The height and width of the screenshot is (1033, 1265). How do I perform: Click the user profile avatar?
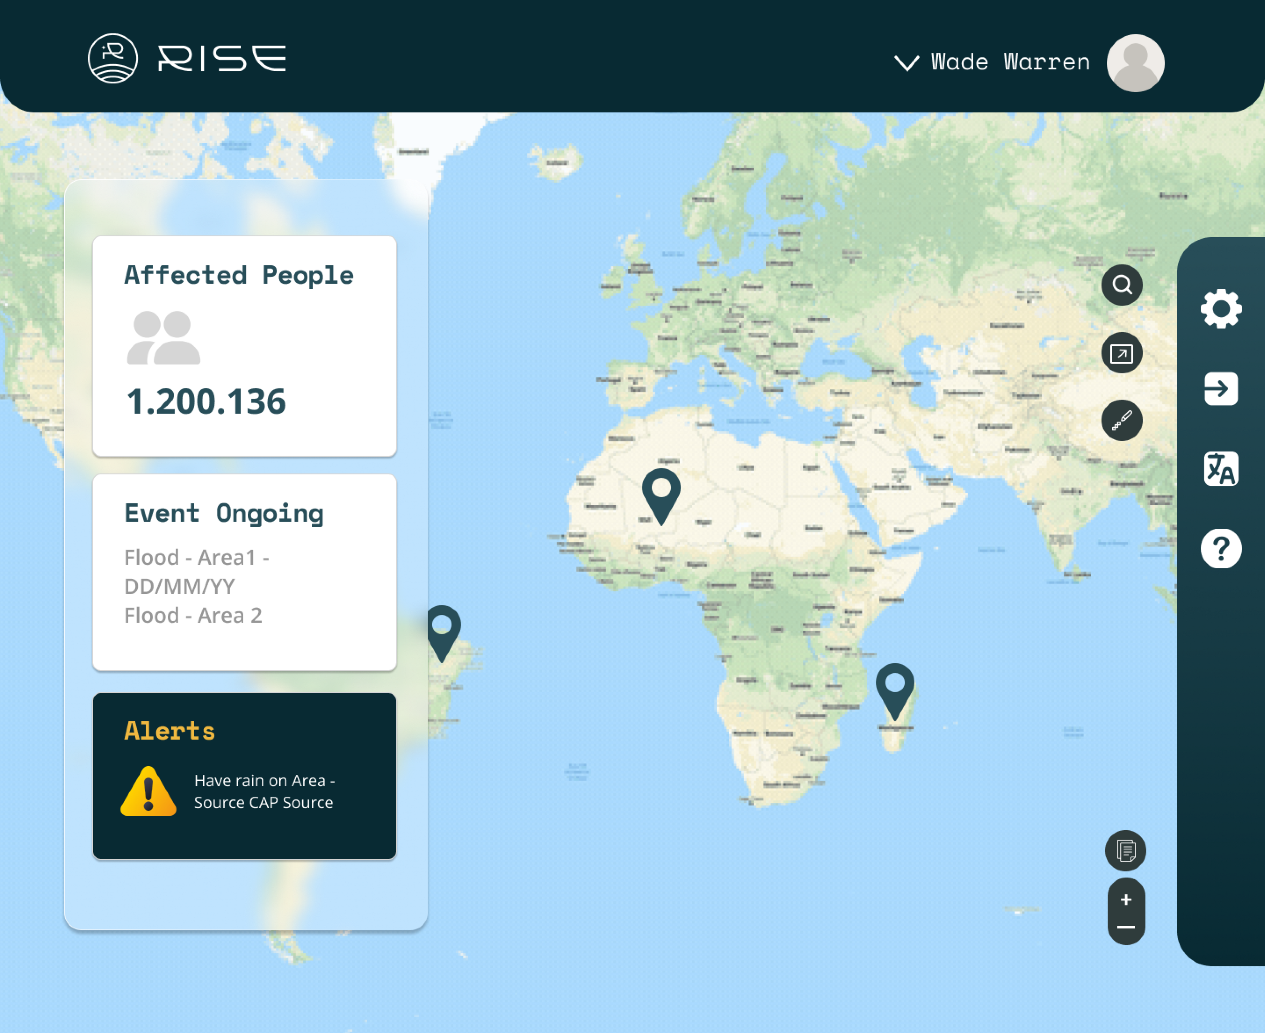click(1135, 63)
